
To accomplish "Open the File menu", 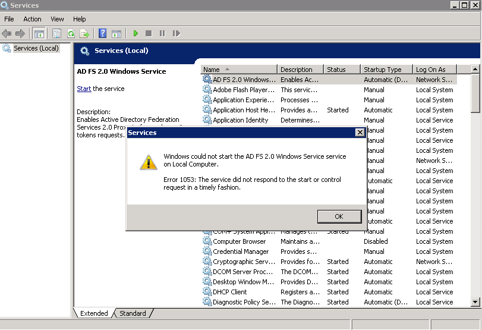I will point(9,19).
